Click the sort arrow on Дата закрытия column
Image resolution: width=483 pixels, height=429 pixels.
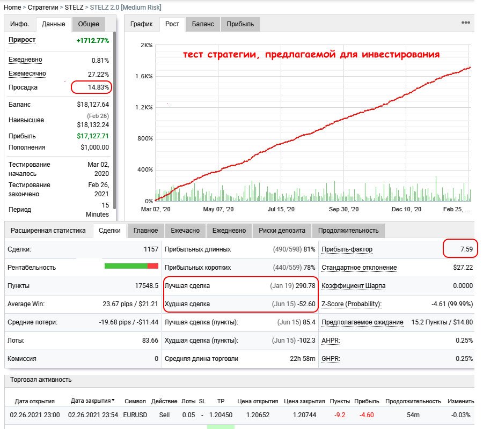113,401
